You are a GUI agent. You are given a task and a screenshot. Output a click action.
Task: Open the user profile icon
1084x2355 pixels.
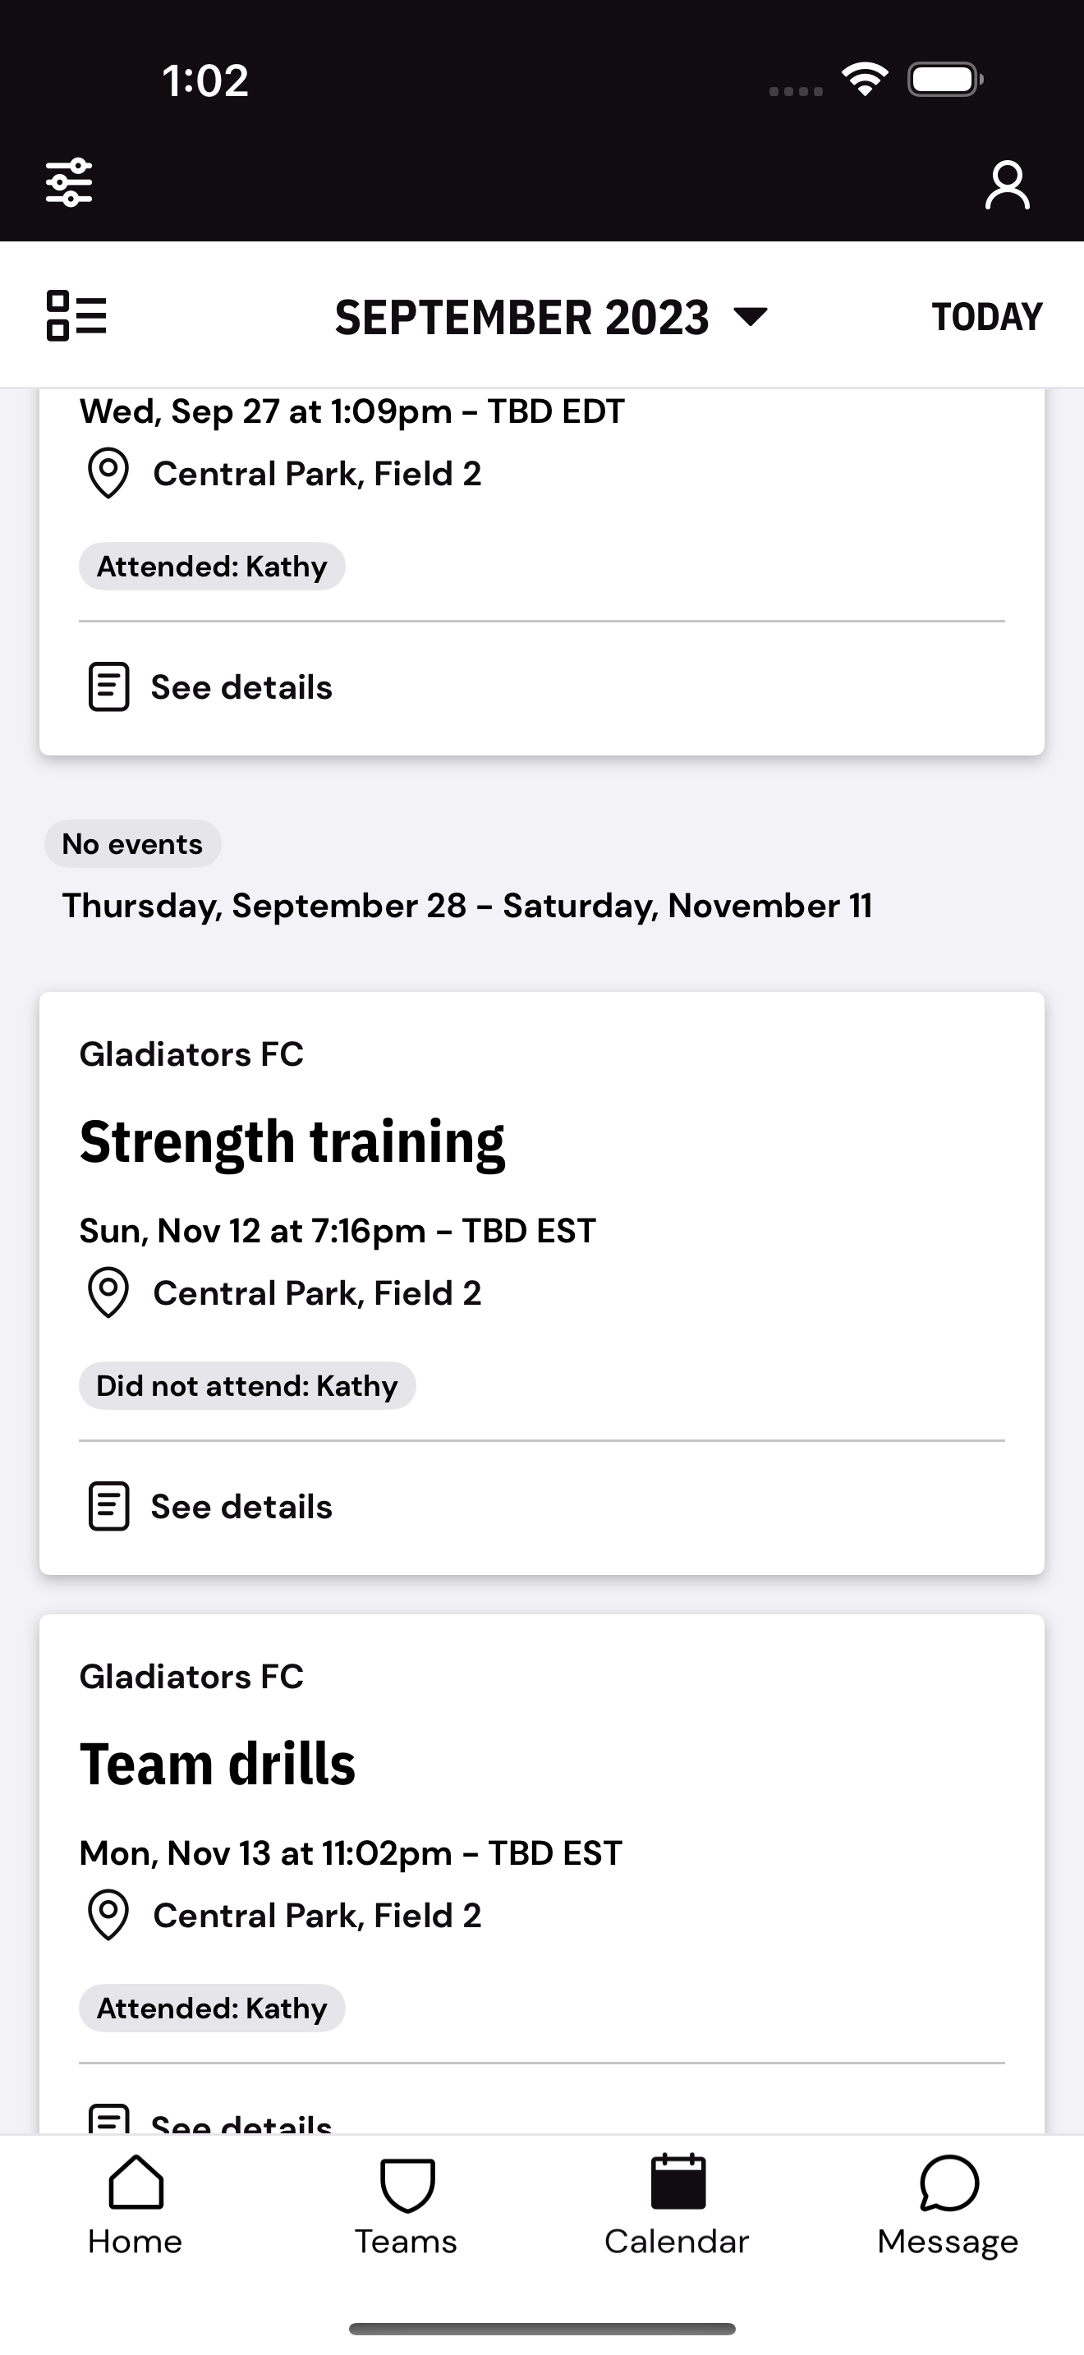click(1008, 185)
